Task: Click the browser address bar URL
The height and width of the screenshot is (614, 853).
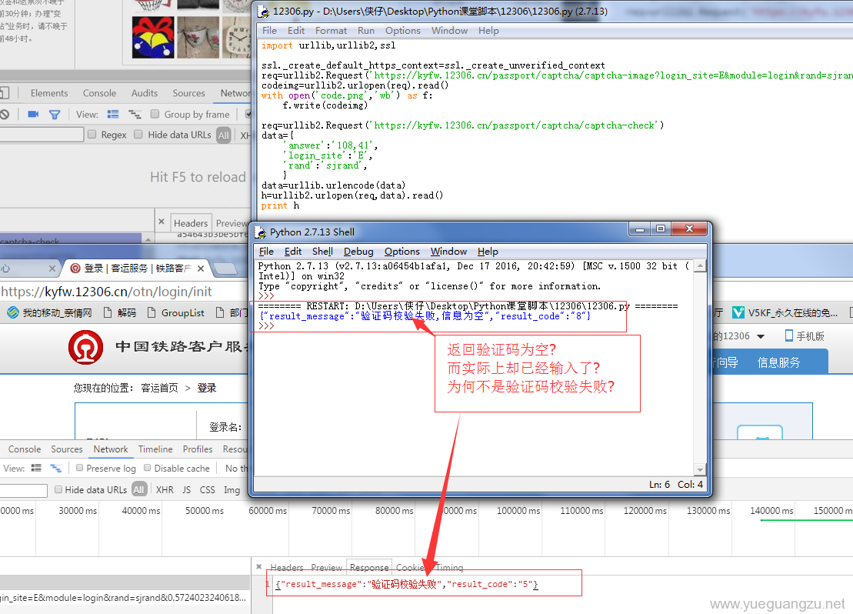Action: pyautogui.click(x=107, y=292)
